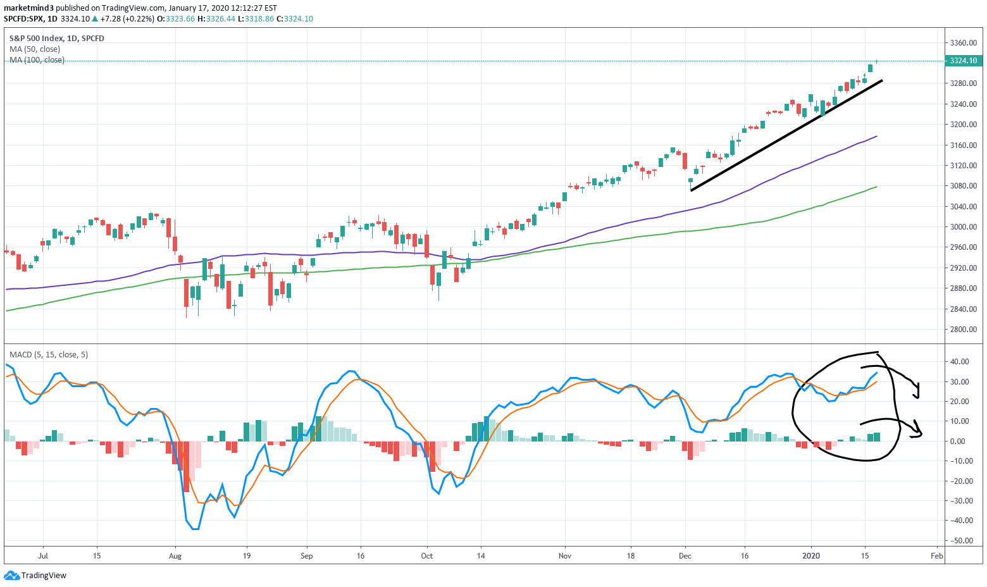Select the MA (100, close) legend label
Viewport: 987px width, 587px height.
pyautogui.click(x=37, y=60)
